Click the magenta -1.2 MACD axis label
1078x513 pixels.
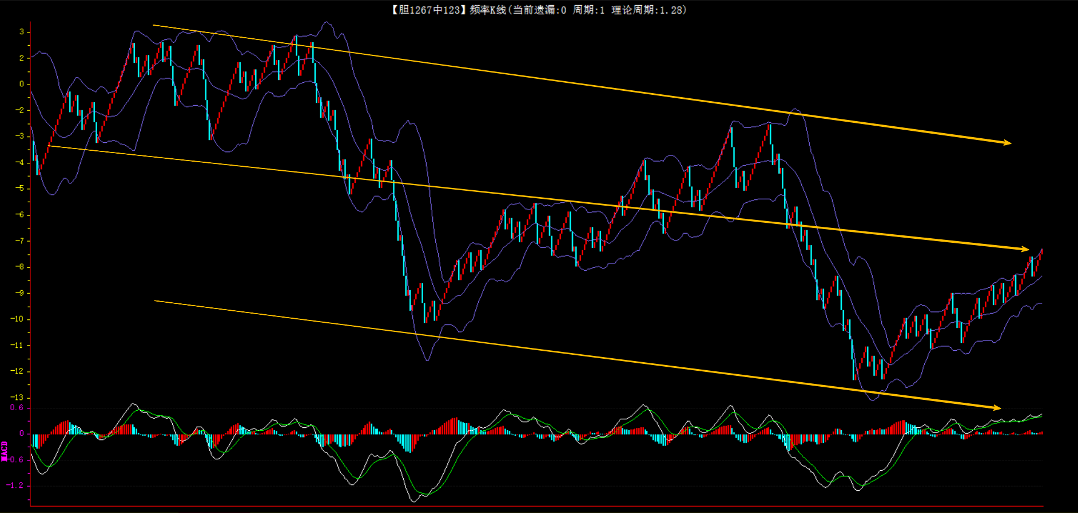tap(15, 486)
